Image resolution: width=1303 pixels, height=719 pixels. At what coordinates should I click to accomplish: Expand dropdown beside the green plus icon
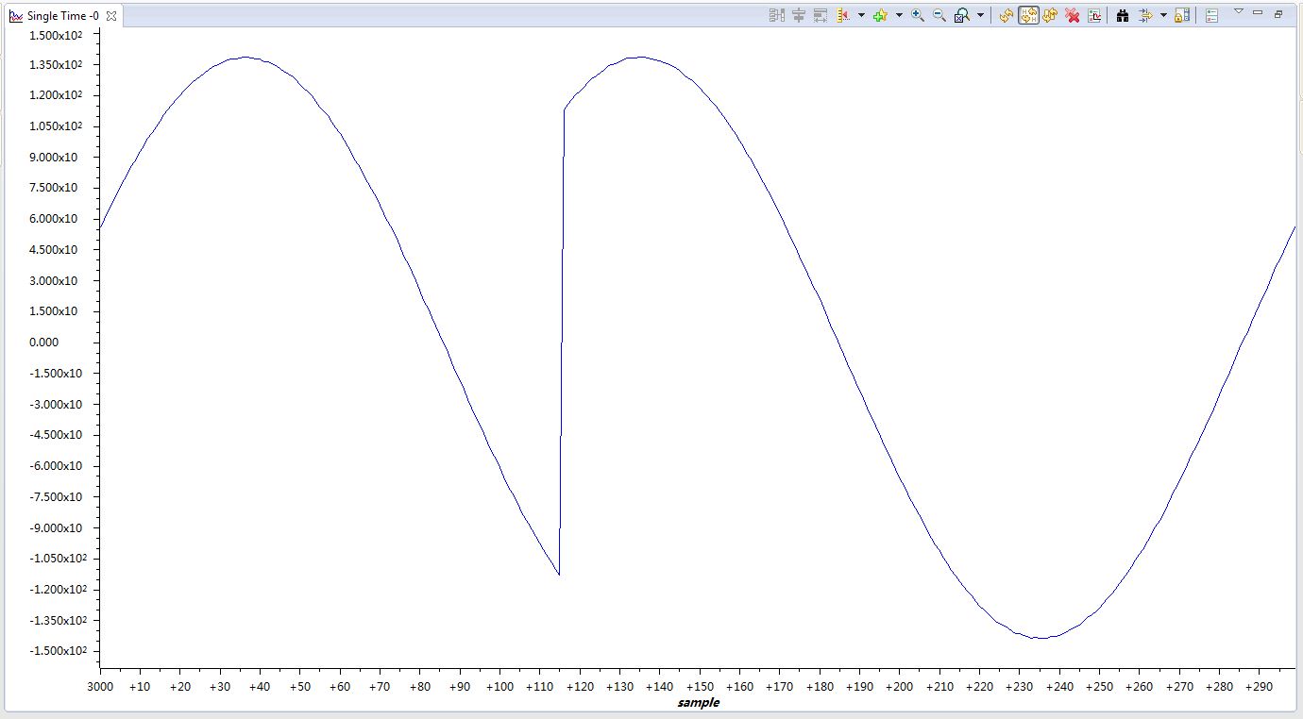(x=899, y=15)
